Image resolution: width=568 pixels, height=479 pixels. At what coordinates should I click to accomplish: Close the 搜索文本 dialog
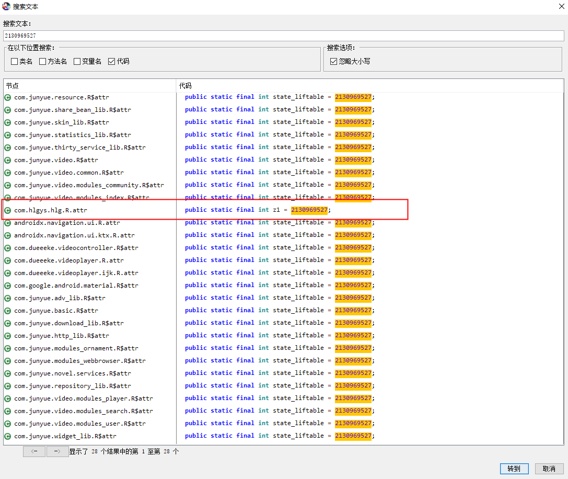point(561,6)
